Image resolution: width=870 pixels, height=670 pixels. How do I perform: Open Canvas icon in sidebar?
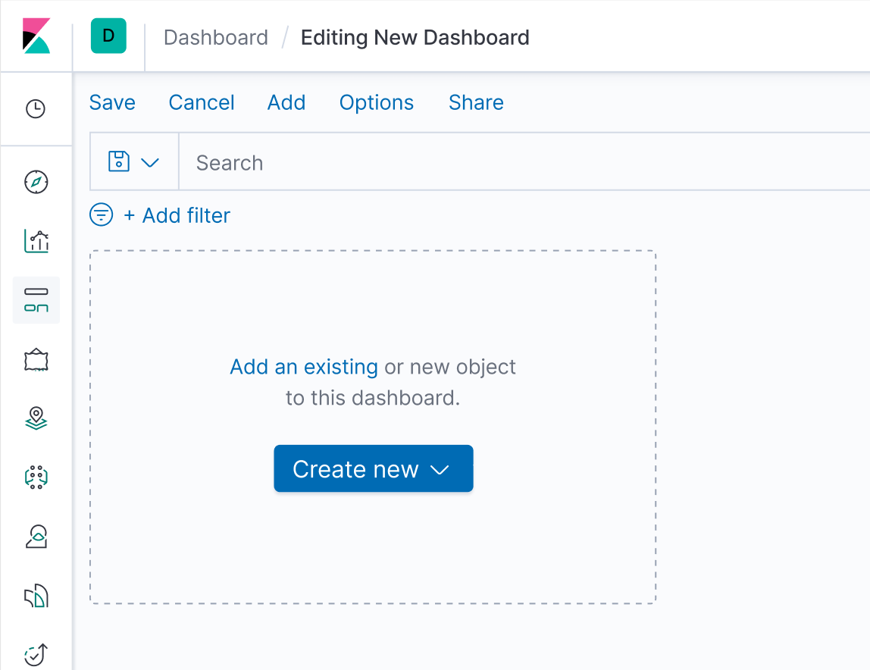point(36,360)
